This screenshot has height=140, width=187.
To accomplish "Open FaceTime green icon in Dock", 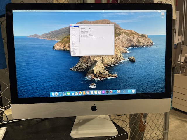I will (x=68, y=94).
